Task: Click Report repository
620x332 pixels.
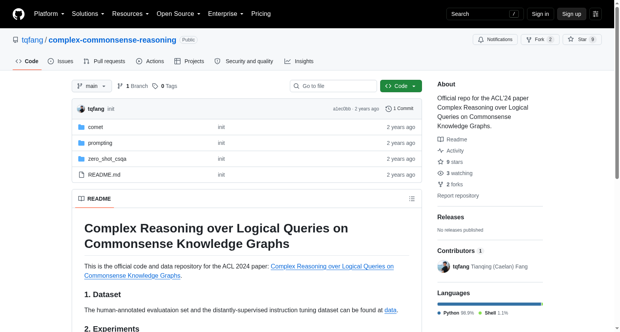Action: [x=458, y=196]
